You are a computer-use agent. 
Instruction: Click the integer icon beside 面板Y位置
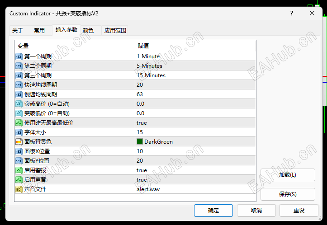click(x=19, y=161)
